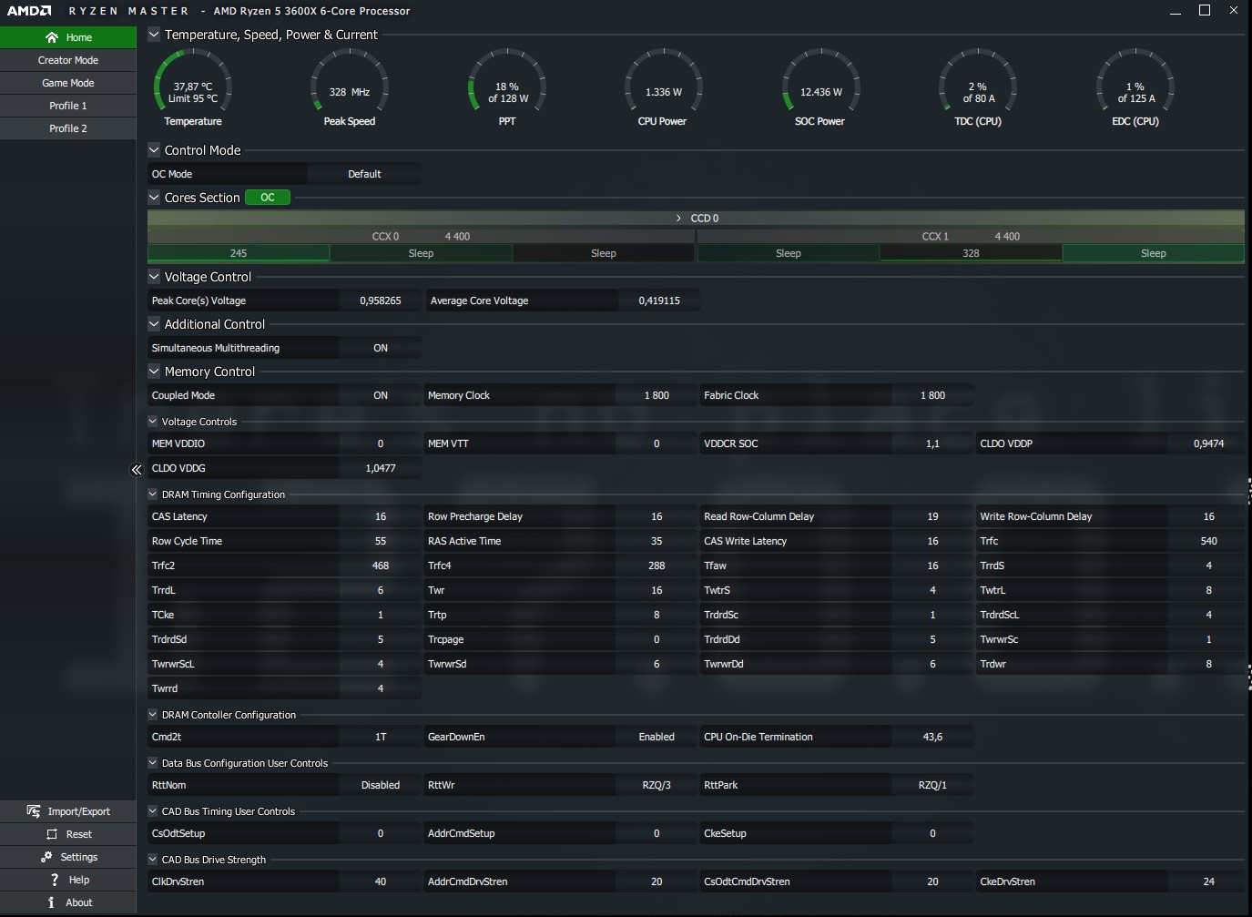The height and width of the screenshot is (917, 1252).
Task: Click the VDDCR SOC value 1,1
Action: (932, 443)
